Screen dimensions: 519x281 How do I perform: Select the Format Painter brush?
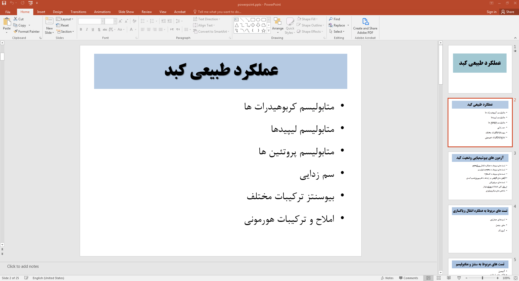(x=27, y=32)
